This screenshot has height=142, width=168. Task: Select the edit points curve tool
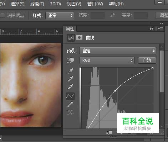pos(70,96)
